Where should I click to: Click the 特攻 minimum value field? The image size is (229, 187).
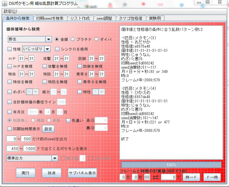pos(21,74)
